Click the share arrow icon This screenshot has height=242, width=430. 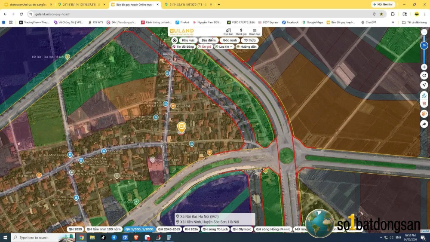(x=424, y=124)
